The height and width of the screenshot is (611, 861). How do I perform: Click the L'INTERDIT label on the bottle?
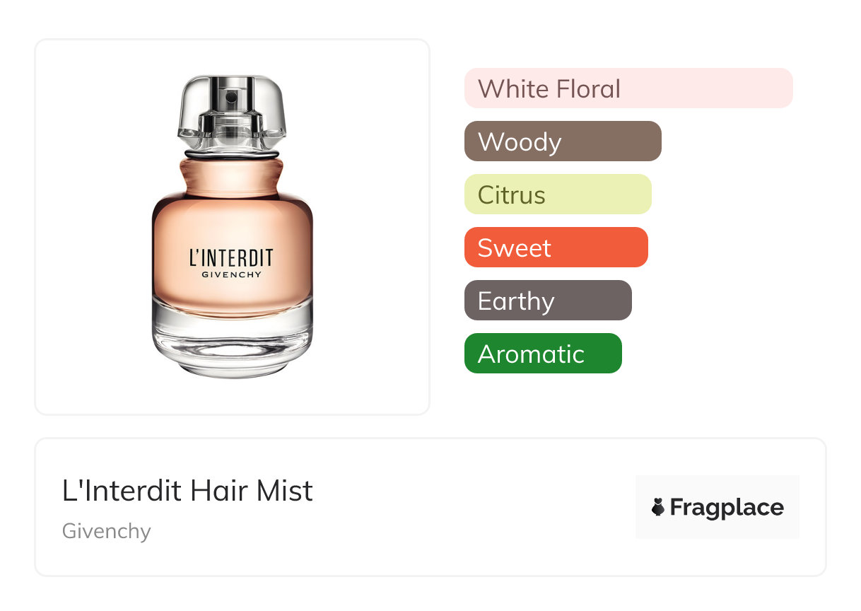tap(231, 257)
